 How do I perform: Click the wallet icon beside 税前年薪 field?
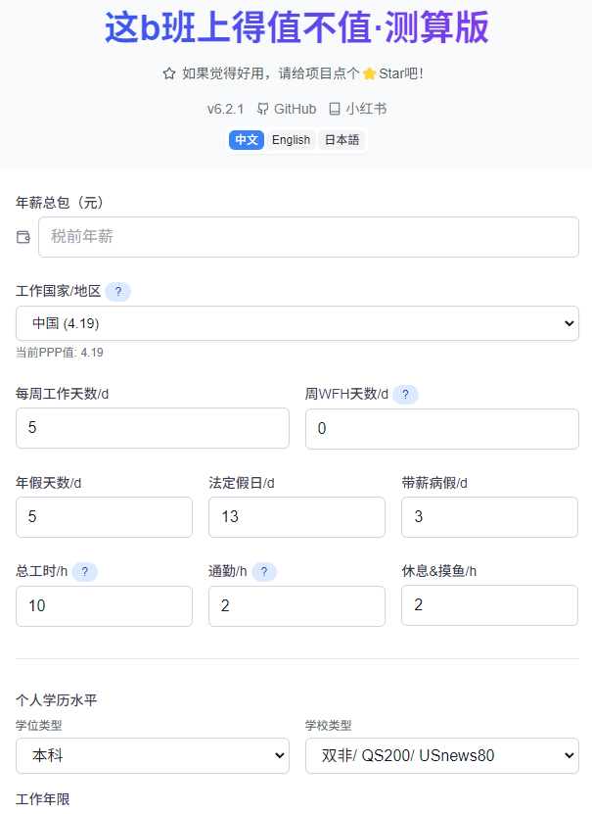pos(23,237)
